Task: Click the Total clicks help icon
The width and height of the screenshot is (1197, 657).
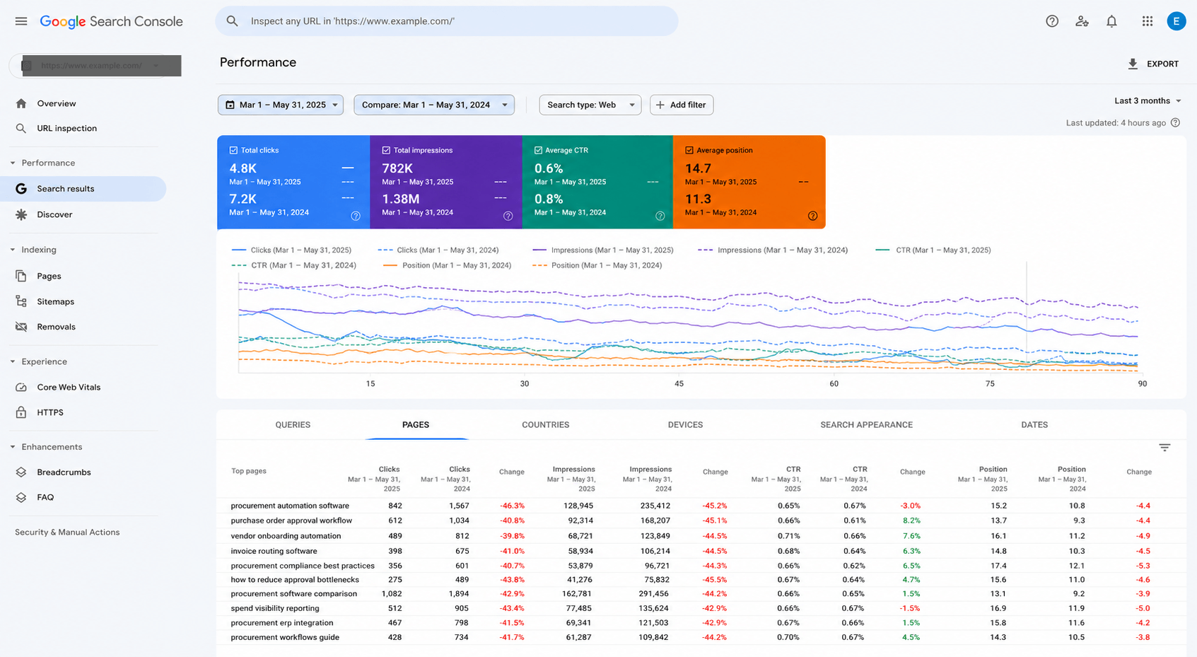Action: pos(356,216)
